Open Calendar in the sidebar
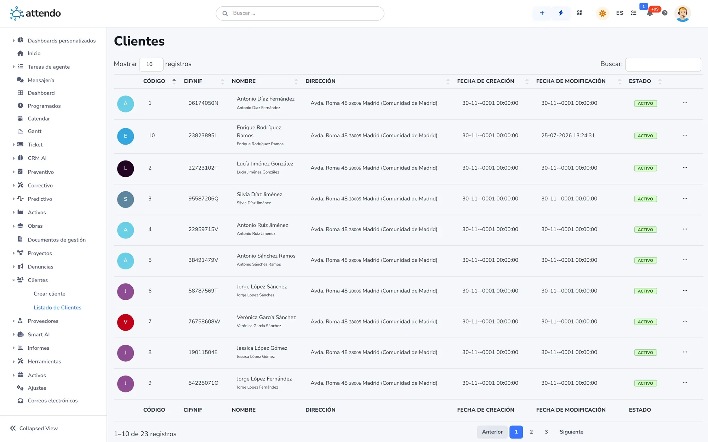Image resolution: width=708 pixels, height=442 pixels. point(39,119)
